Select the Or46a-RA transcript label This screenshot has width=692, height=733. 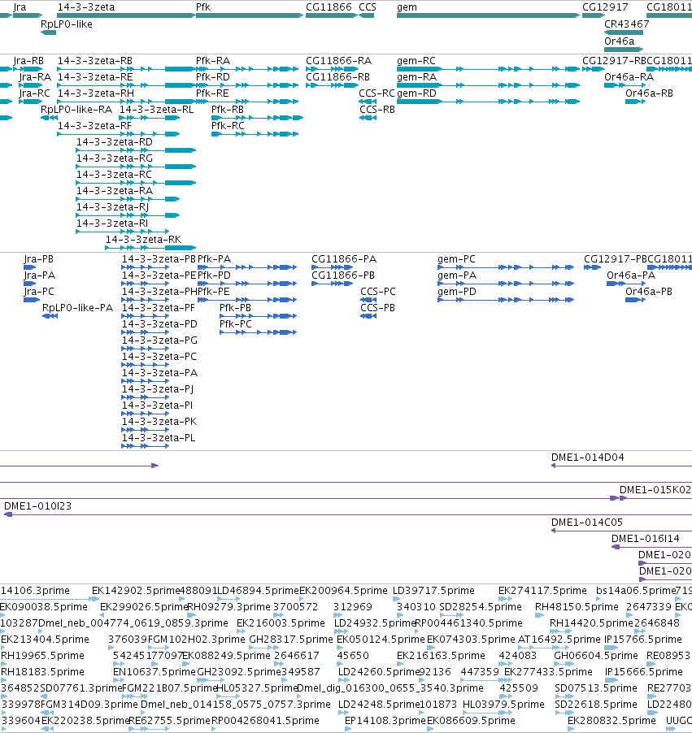[x=629, y=76]
